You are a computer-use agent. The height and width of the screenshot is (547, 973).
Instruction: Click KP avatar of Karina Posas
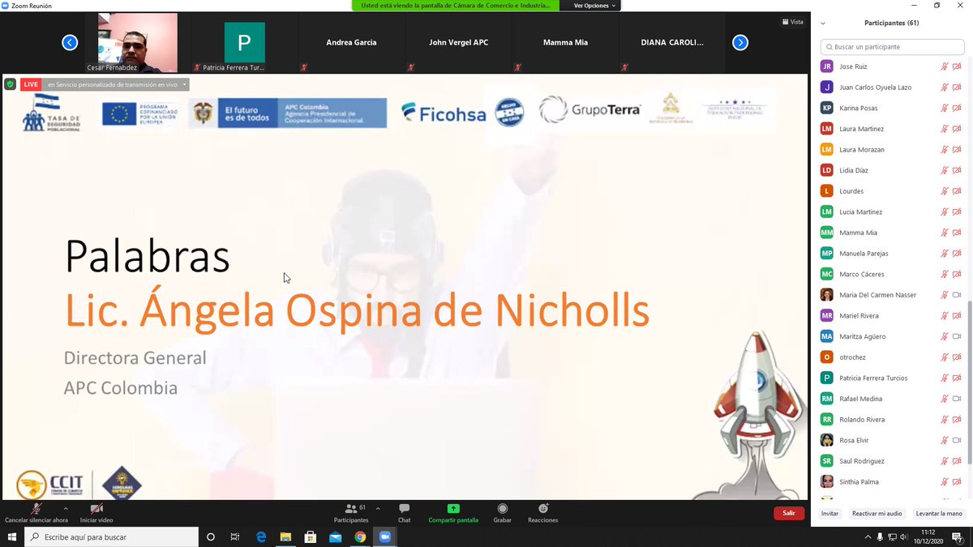click(826, 108)
